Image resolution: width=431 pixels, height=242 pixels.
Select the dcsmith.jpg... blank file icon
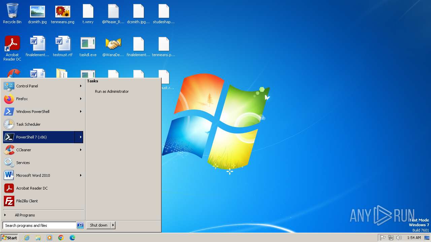coord(138,14)
